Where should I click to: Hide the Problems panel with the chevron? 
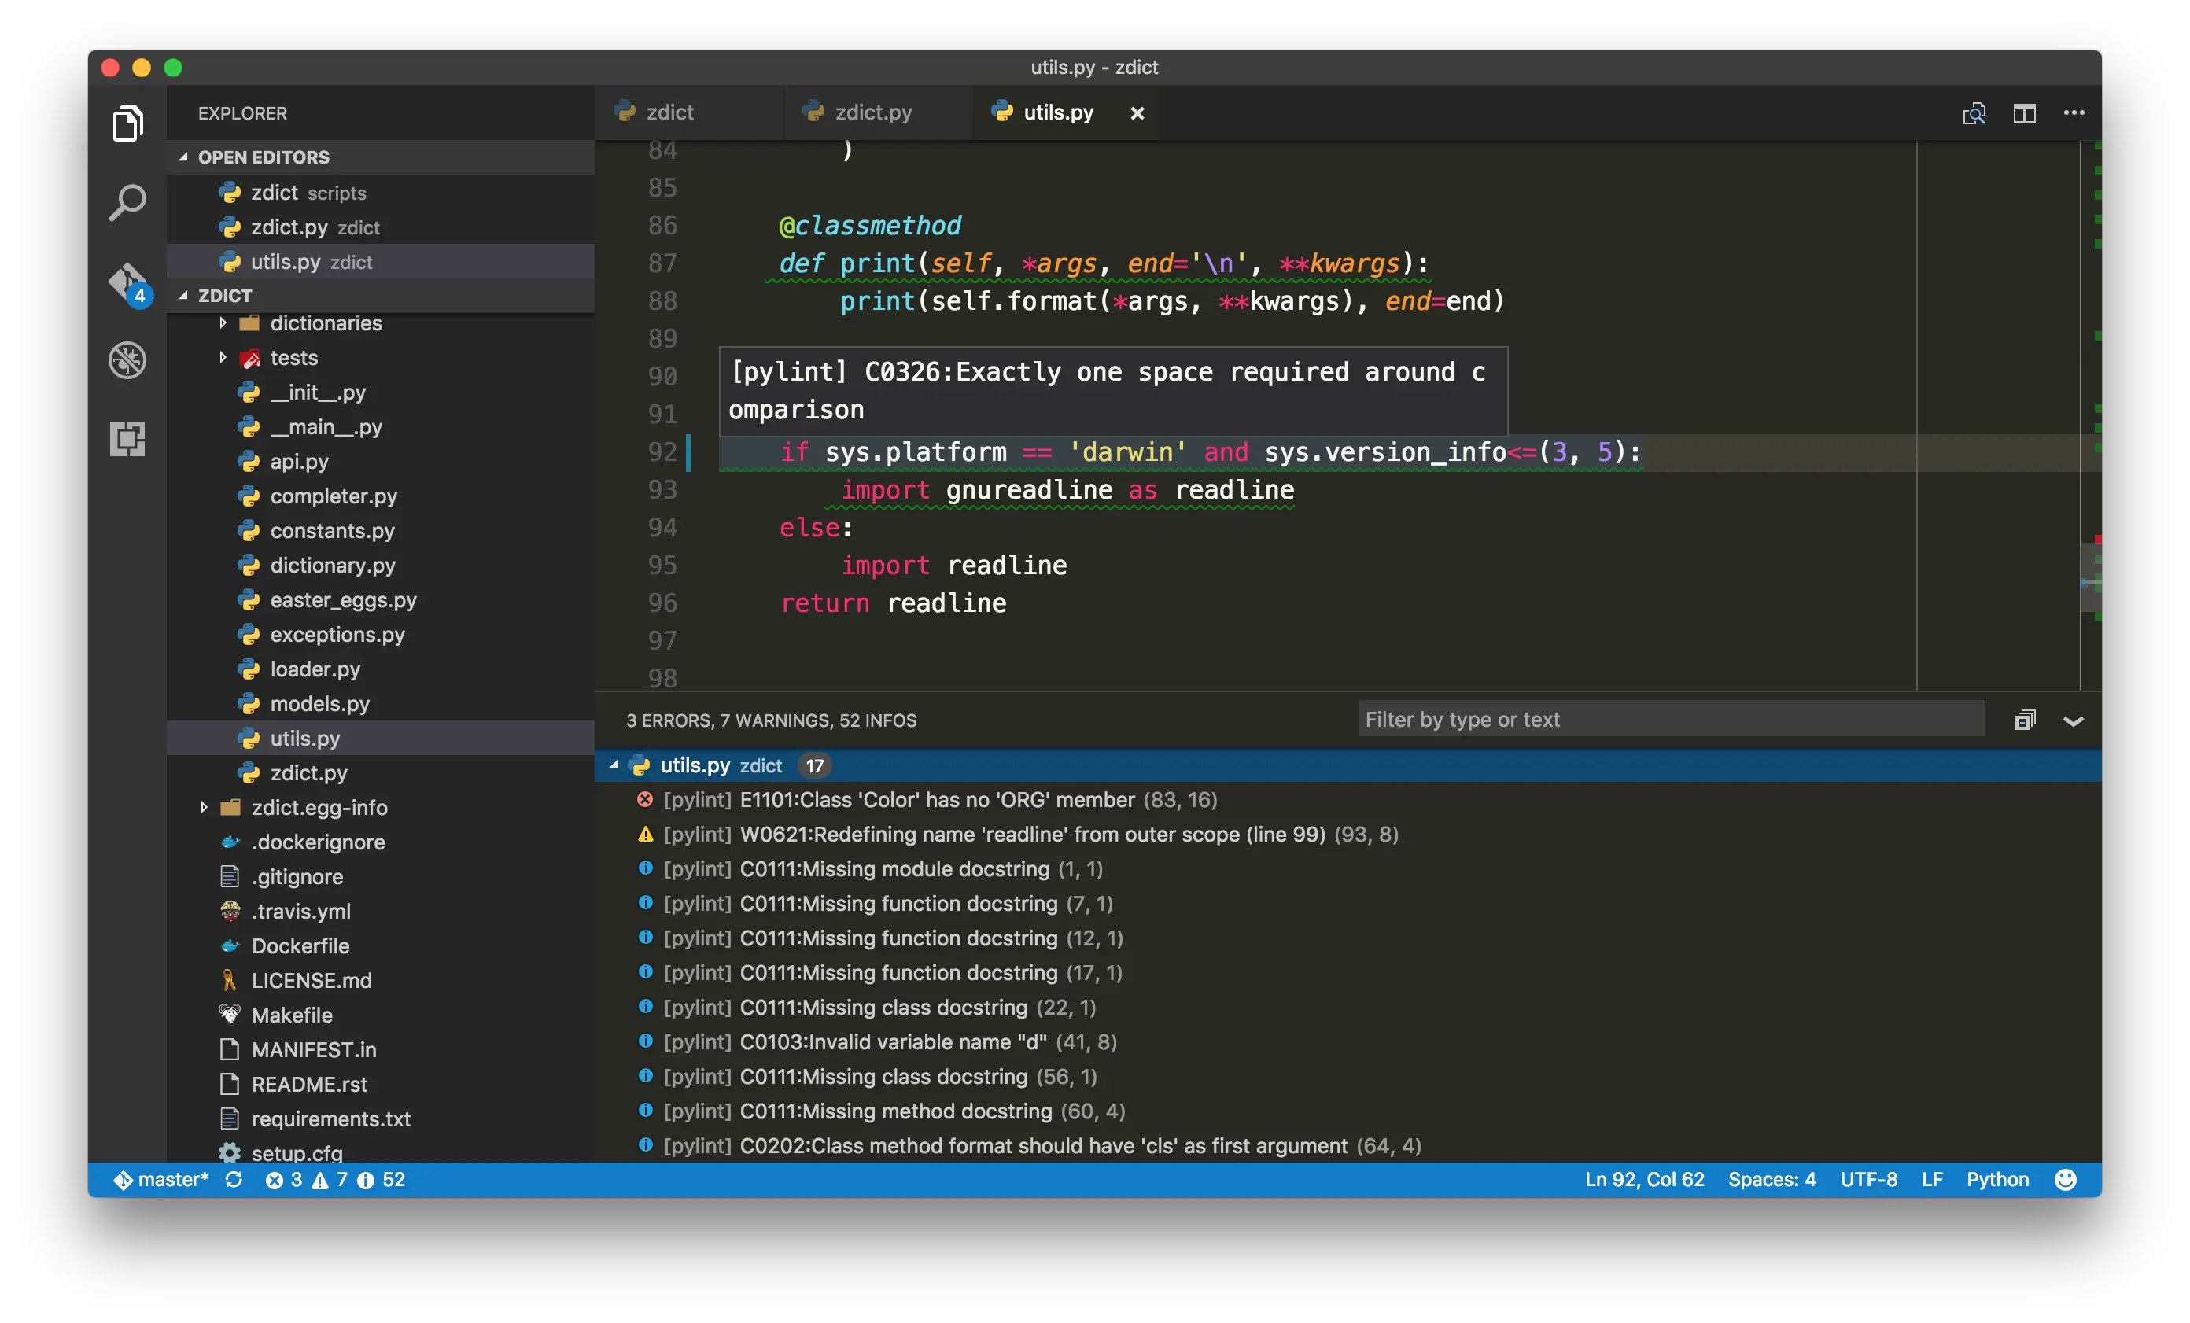(2073, 720)
